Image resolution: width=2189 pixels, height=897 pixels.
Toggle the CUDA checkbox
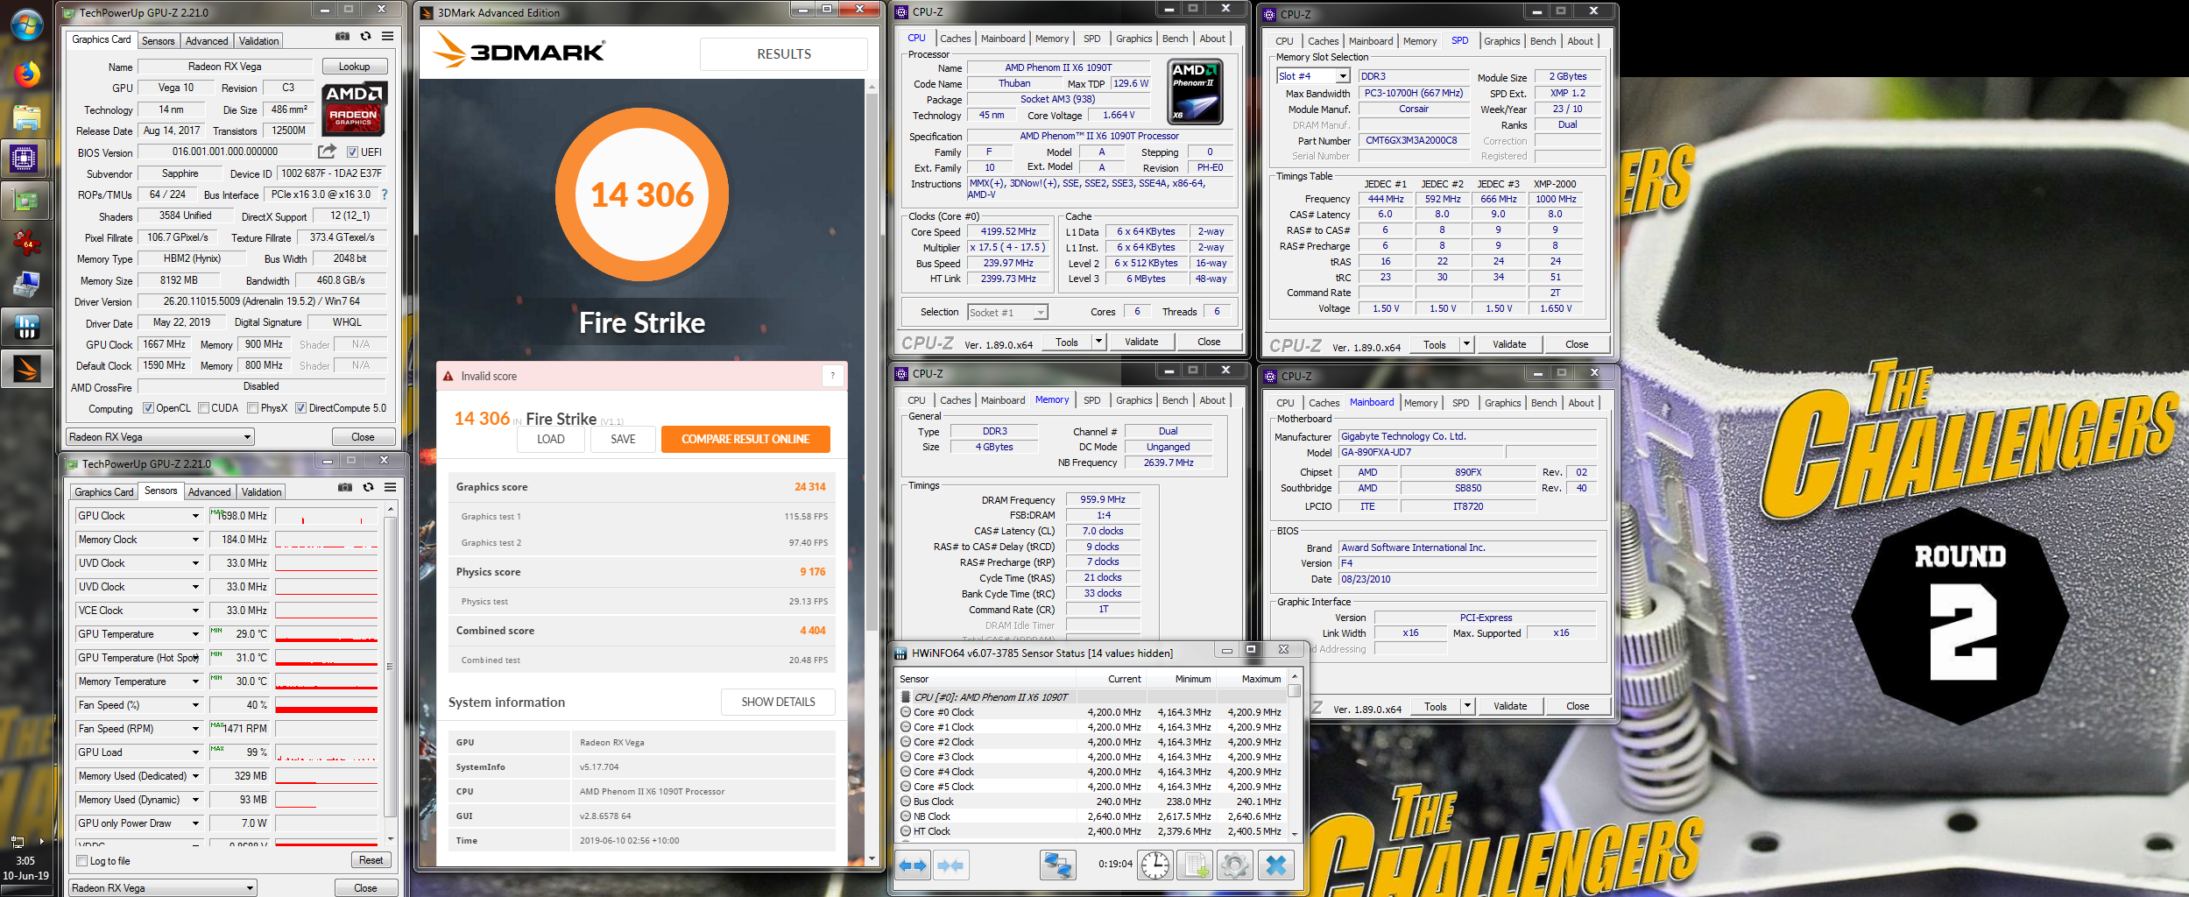[x=203, y=408]
